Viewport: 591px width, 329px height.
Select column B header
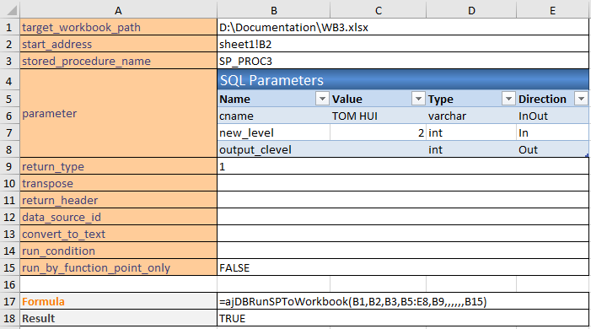point(274,11)
